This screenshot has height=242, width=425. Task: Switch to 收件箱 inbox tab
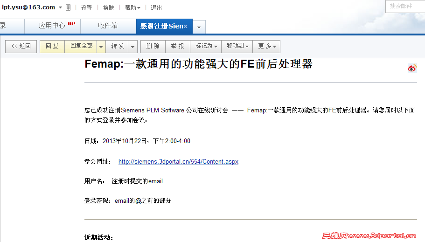coord(108,26)
